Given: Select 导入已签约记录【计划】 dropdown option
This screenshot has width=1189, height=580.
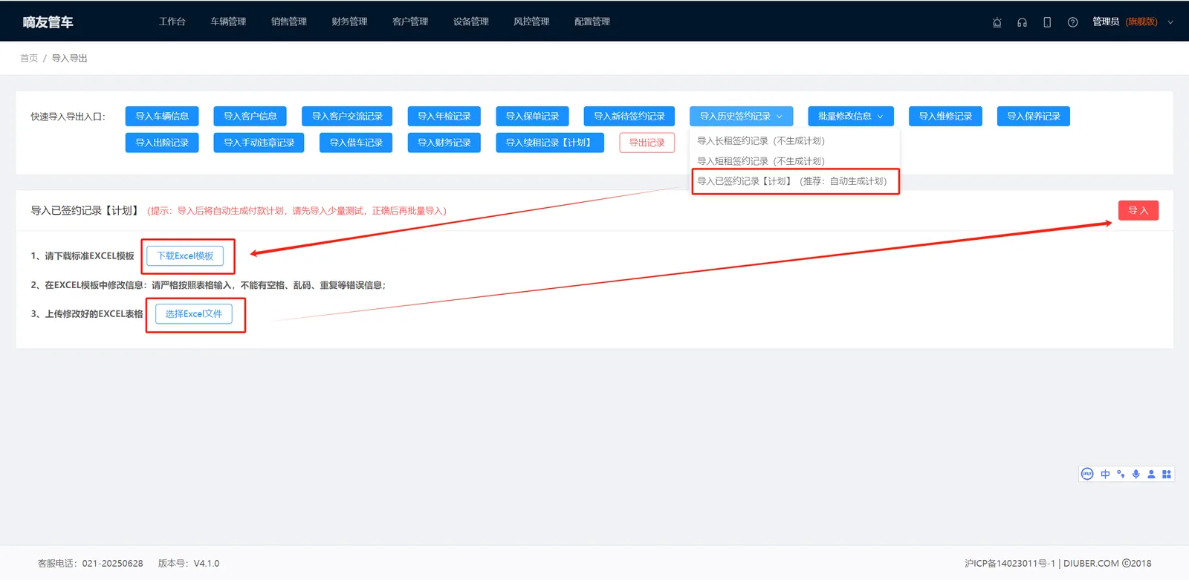Looking at the screenshot, I should tap(795, 181).
